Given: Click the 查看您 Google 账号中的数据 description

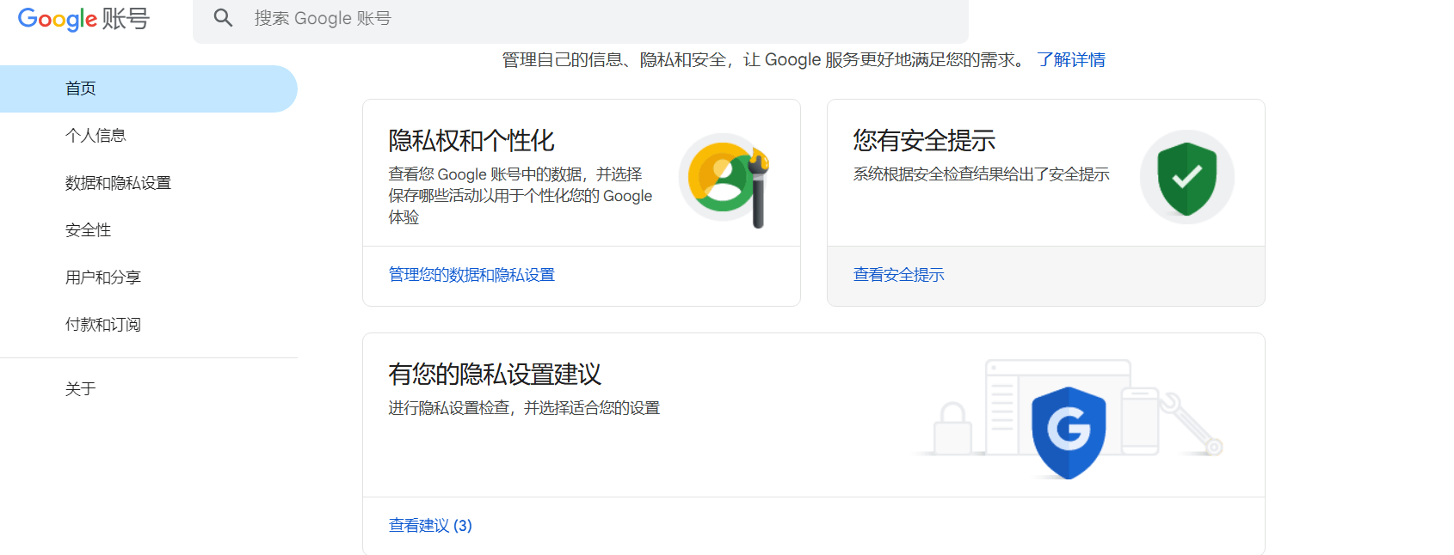Looking at the screenshot, I should (x=521, y=196).
